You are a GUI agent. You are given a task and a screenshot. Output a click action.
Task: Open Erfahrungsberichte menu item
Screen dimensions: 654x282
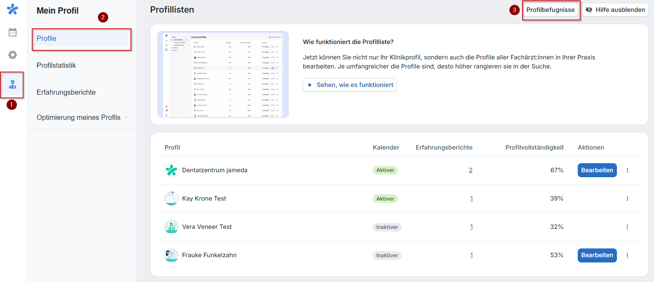tap(66, 92)
